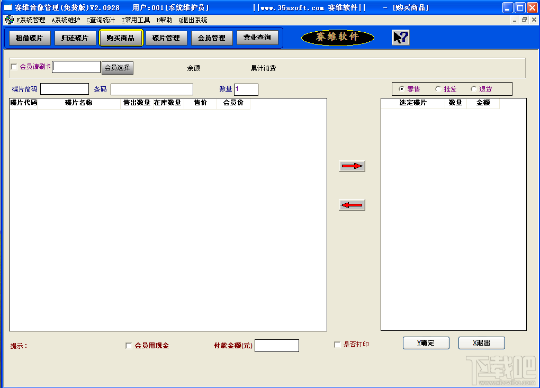The height and width of the screenshot is (388, 540).
Task: Open the A系统维护 menu
Action: click(66, 20)
